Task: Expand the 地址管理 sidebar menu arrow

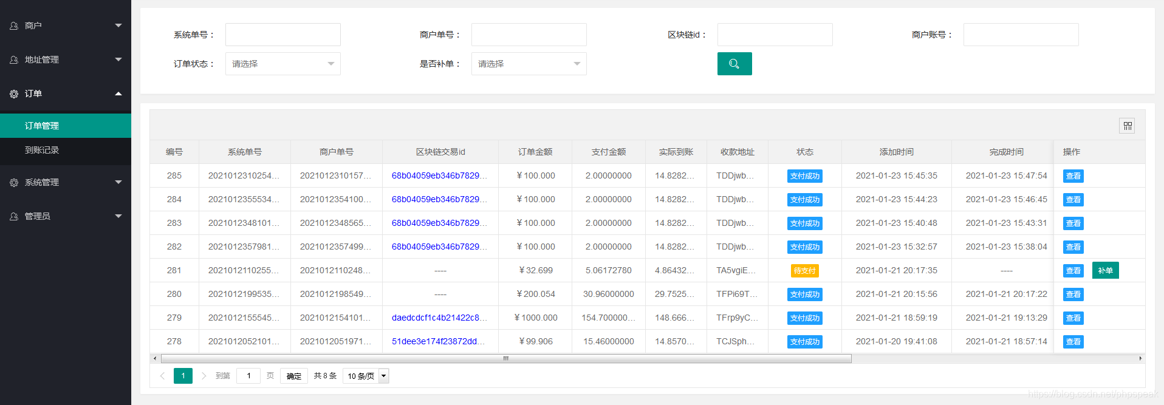Action: pyautogui.click(x=118, y=60)
